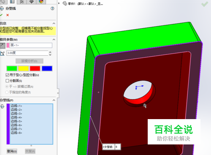The image size is (211, 155).
Task: Expand the flyout feature tree arrow
Action: [x=59, y=3]
